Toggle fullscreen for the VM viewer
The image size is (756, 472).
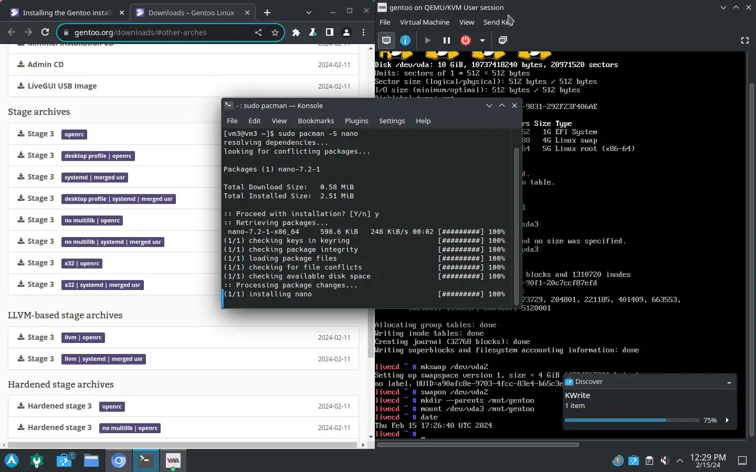(x=744, y=40)
